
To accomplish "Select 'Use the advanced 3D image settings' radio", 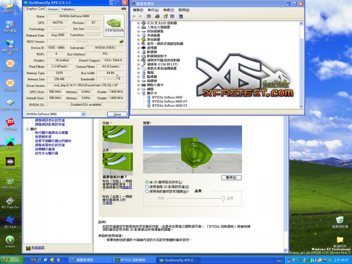I will coord(147,187).
